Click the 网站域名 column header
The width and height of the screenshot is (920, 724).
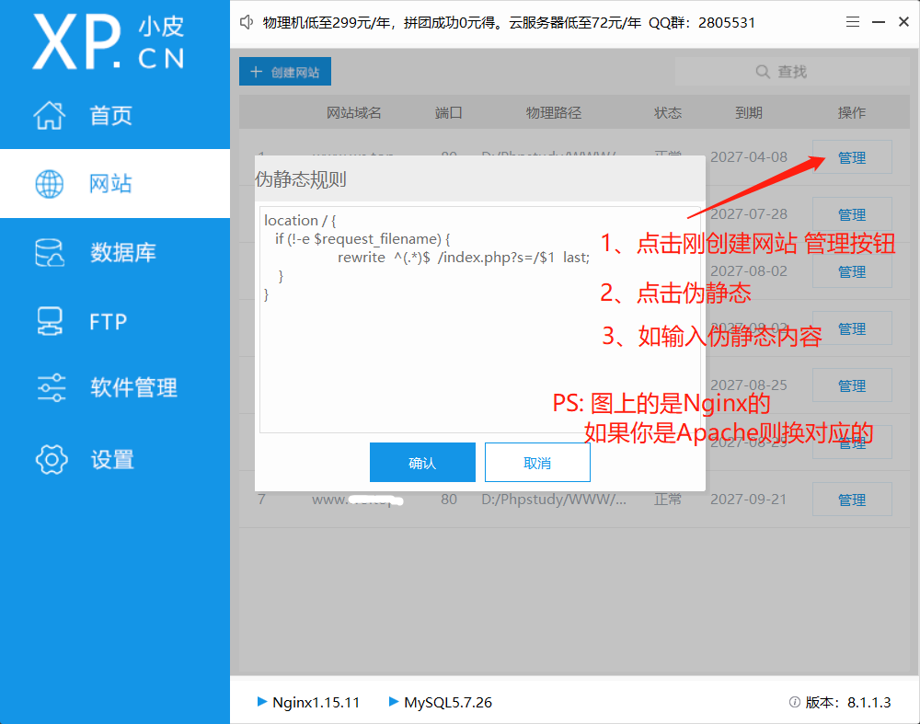[354, 112]
